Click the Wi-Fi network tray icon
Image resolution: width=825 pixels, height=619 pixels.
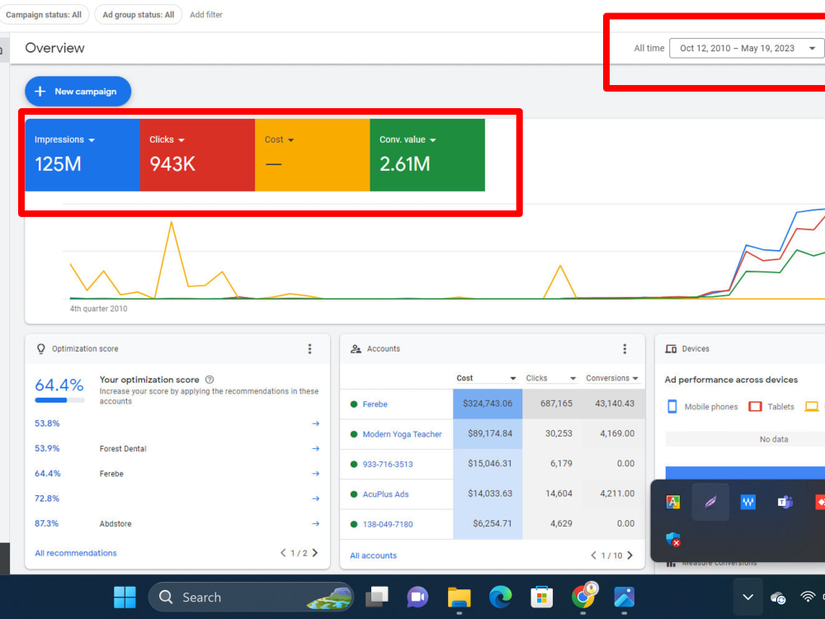(808, 597)
